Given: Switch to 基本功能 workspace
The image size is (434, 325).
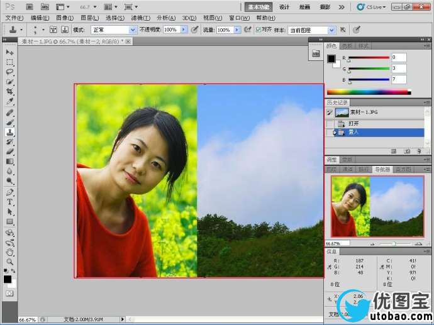Looking at the screenshot, I should click(259, 7).
